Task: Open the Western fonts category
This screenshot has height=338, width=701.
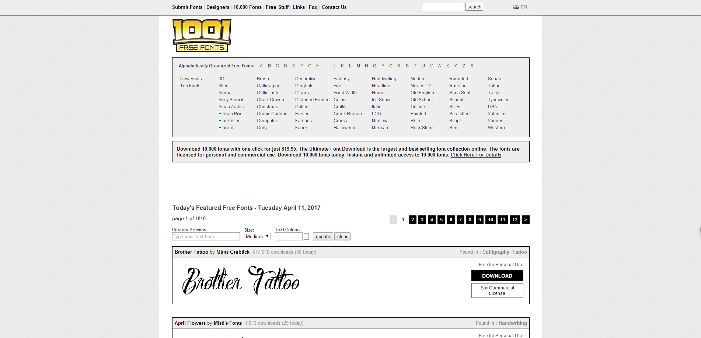Action: pyautogui.click(x=496, y=128)
